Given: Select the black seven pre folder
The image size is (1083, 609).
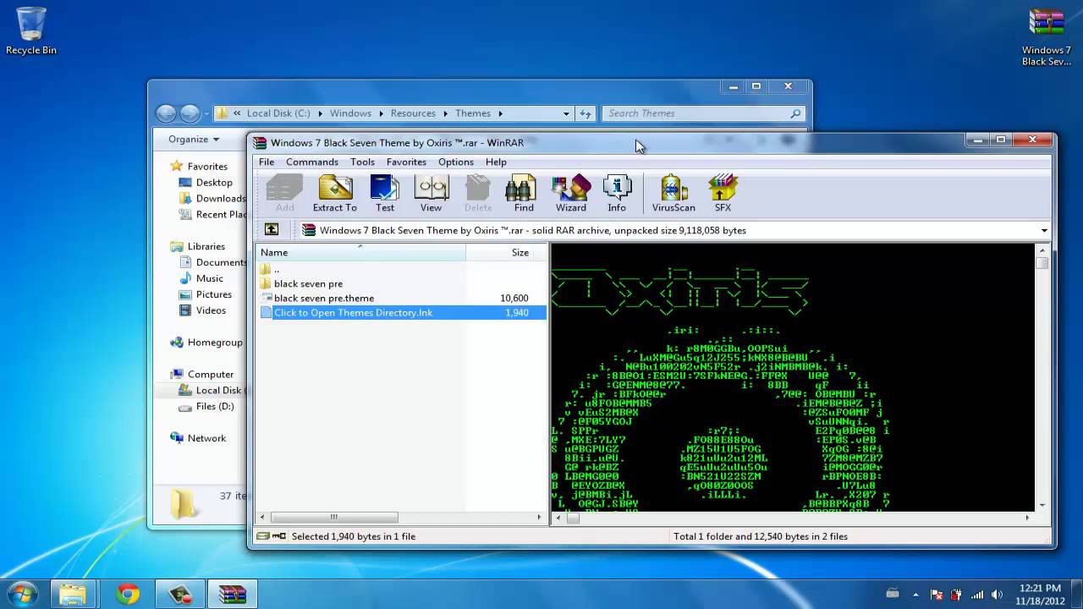Looking at the screenshot, I should [x=308, y=283].
